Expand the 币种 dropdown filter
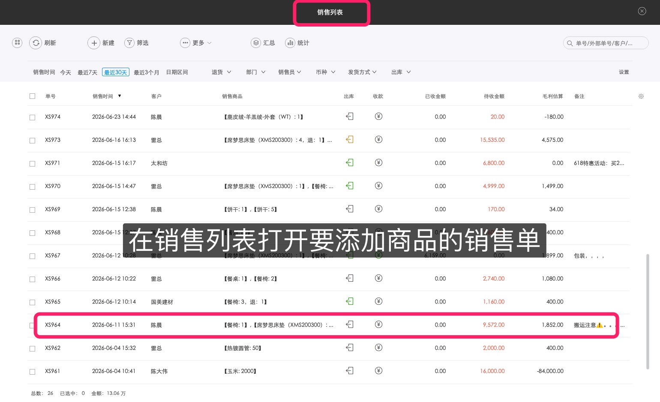Viewport: 660px width, 402px height. [x=326, y=72]
